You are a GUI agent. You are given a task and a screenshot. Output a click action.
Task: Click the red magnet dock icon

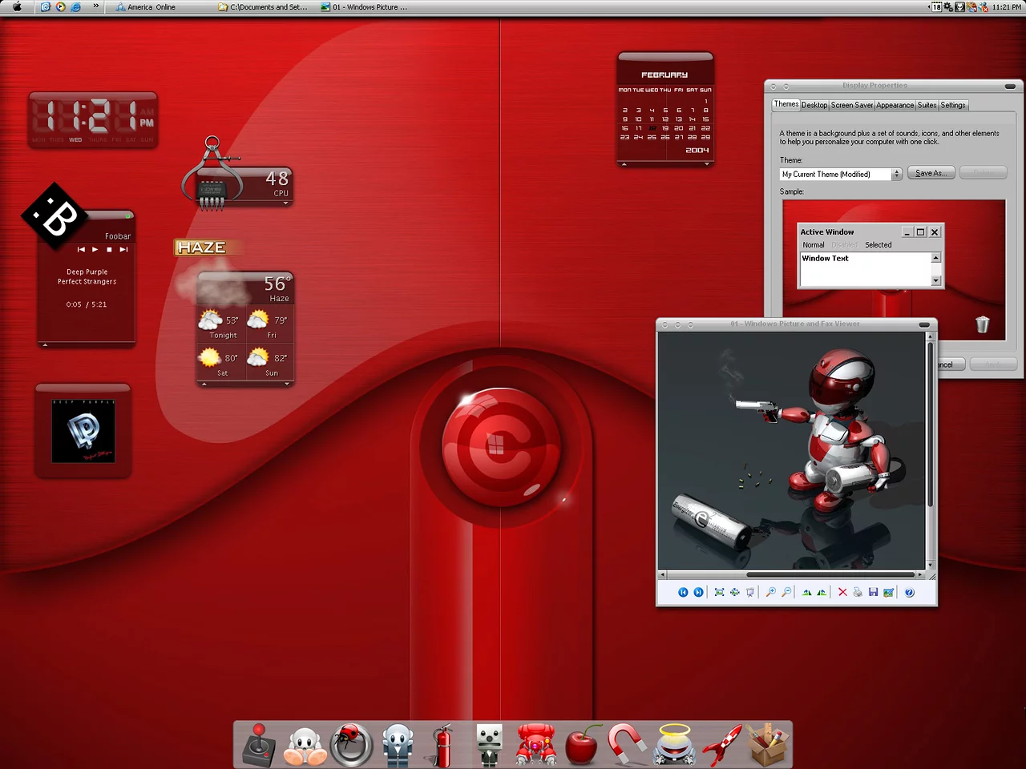coord(627,744)
